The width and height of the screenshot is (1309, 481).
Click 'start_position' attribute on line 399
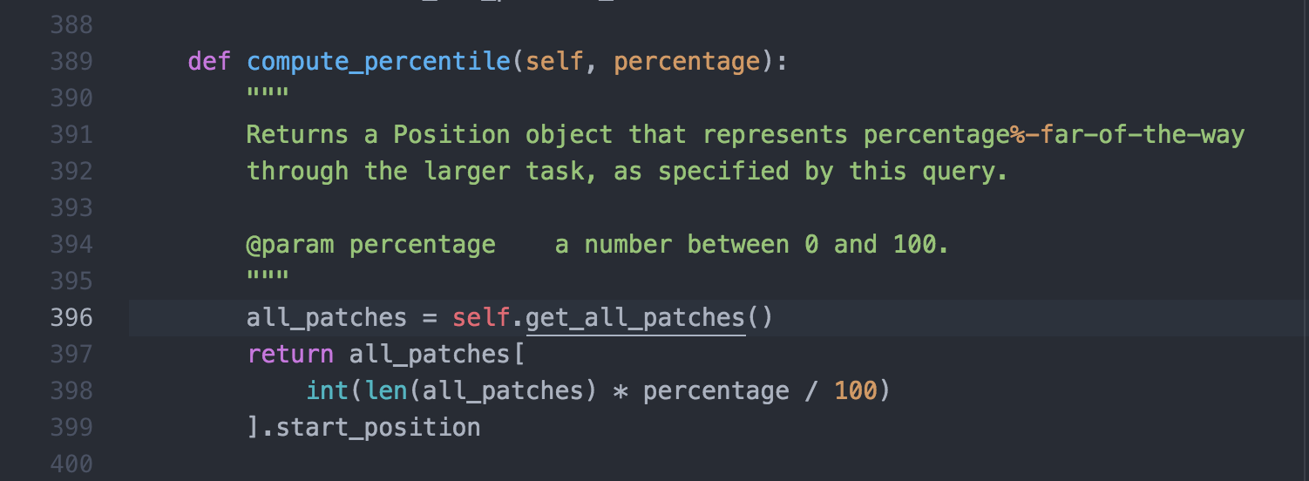pyautogui.click(x=378, y=428)
